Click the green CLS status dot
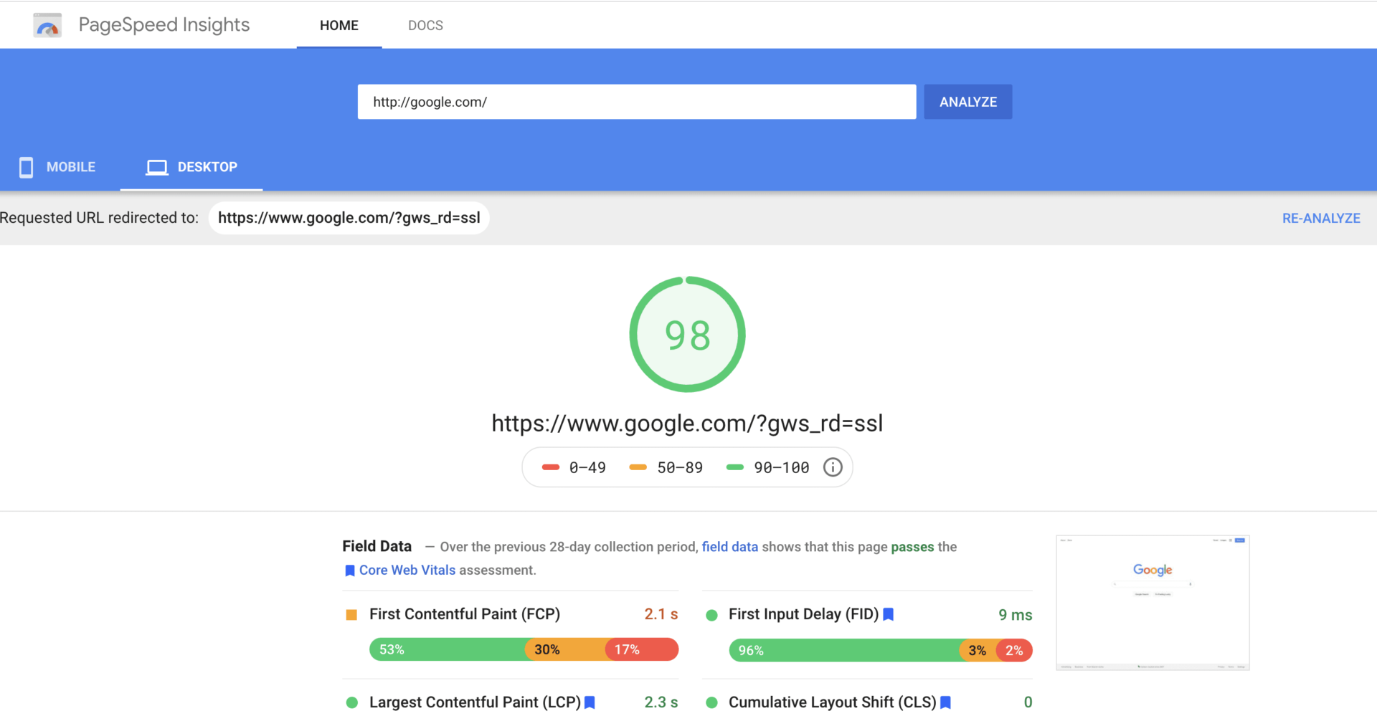This screenshot has width=1377, height=721. tap(711, 703)
